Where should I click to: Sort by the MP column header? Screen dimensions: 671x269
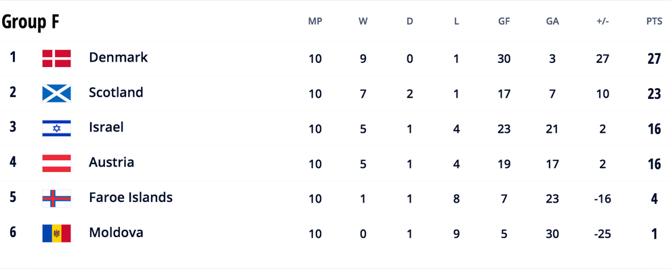(315, 22)
